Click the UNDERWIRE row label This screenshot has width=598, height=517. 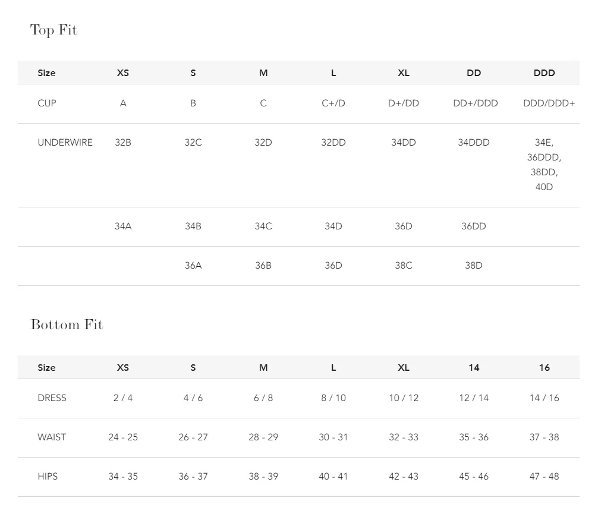pyautogui.click(x=65, y=143)
